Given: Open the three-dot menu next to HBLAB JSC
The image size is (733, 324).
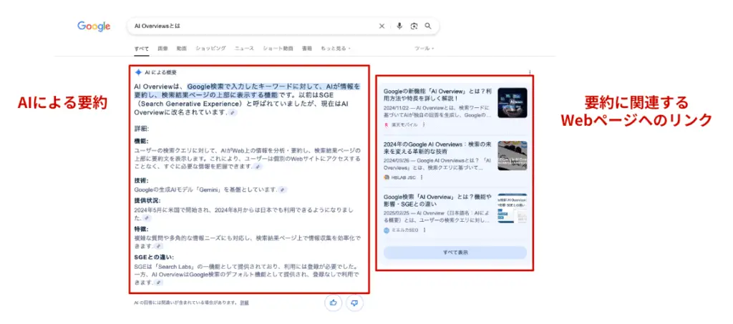Looking at the screenshot, I should (x=421, y=177).
